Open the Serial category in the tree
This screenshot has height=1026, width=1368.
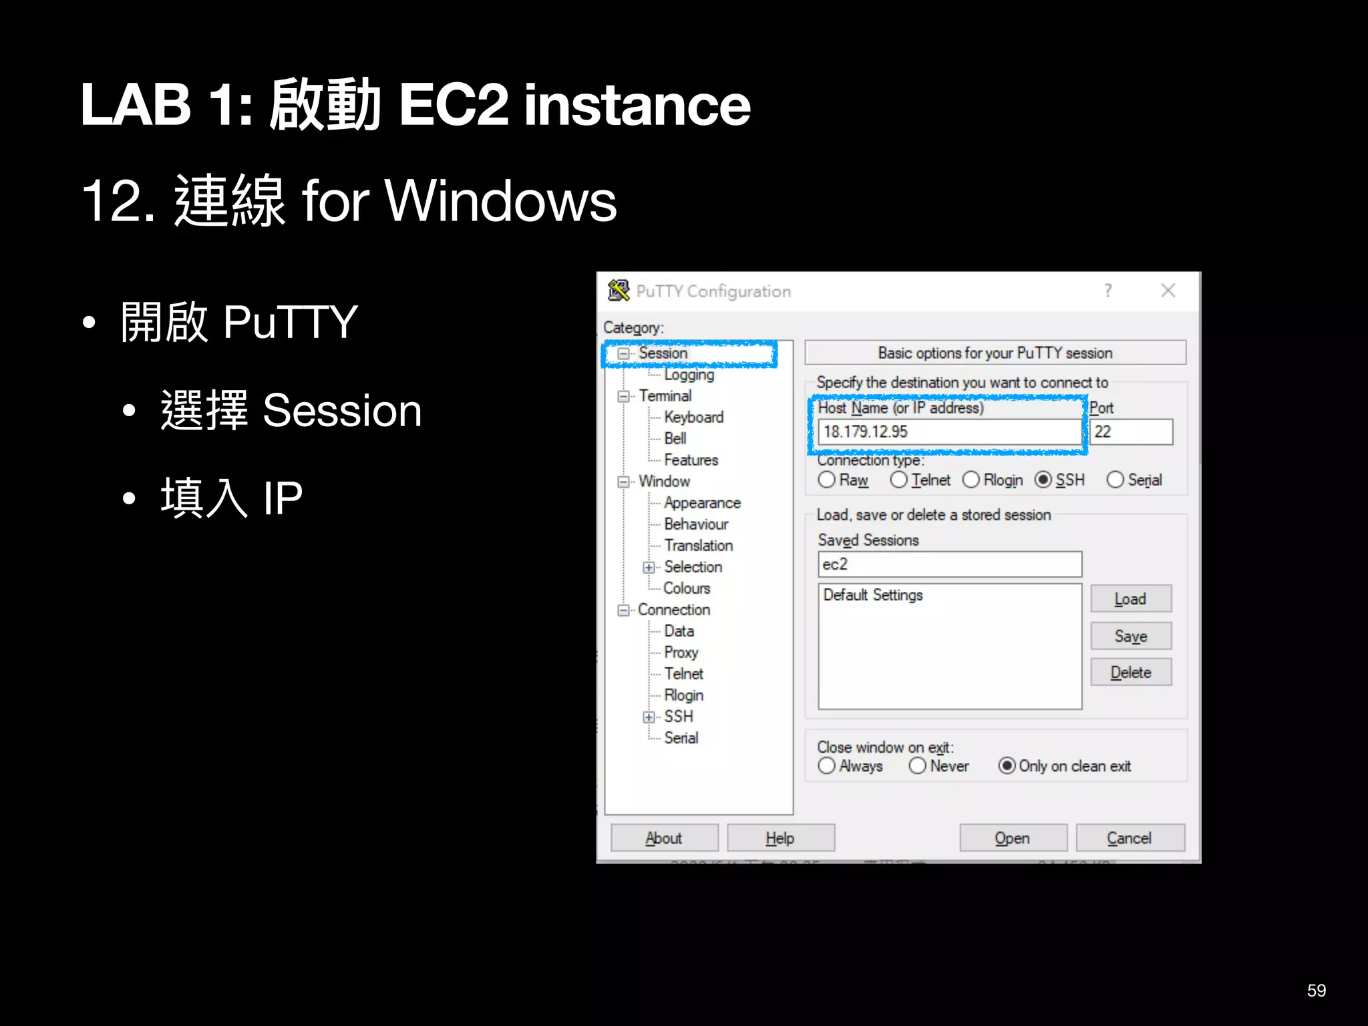click(681, 737)
